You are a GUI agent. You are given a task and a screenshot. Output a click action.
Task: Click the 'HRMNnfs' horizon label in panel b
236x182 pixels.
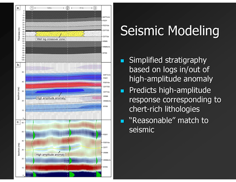click(107, 101)
